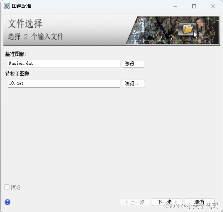Click the folder icon in the banner image
This screenshot has height=212, width=223.
point(188,29)
